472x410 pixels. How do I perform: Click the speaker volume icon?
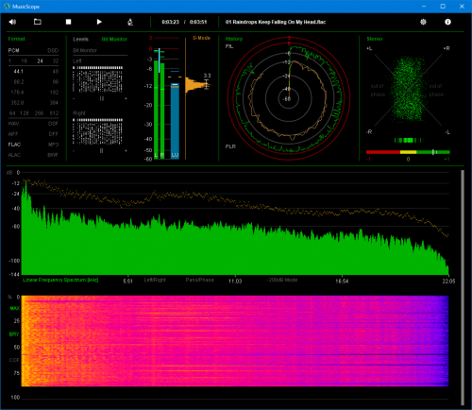[x=12, y=22]
